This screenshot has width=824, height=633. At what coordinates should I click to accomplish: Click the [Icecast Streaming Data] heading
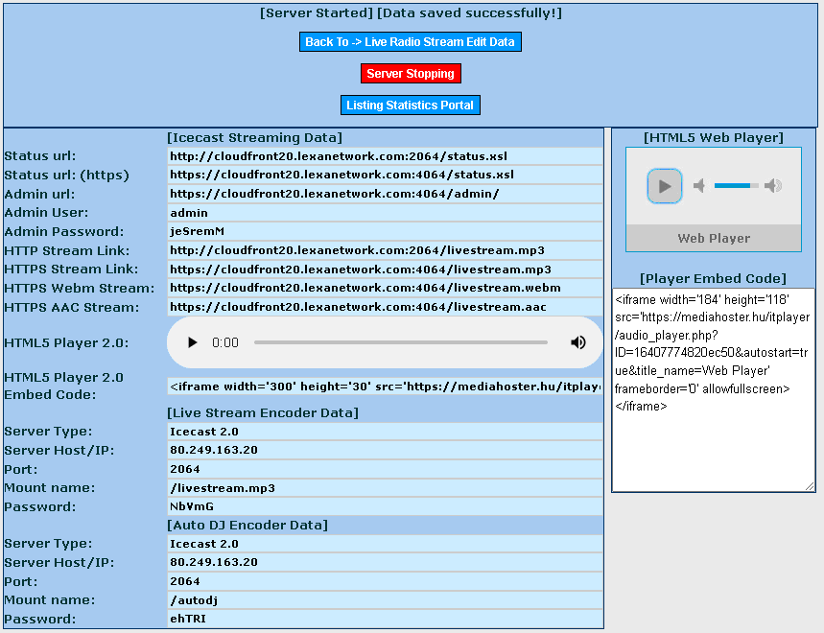pyautogui.click(x=254, y=138)
